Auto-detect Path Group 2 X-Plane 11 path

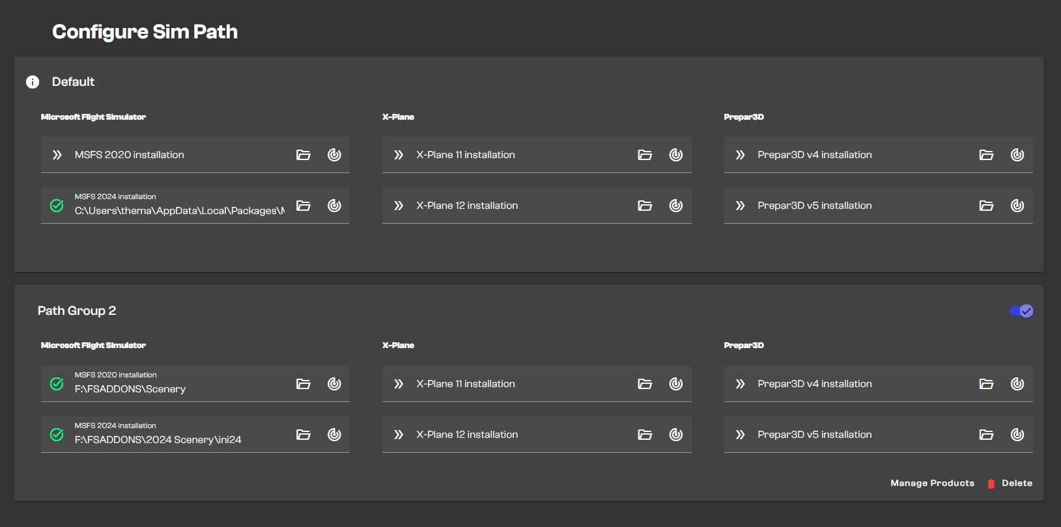coord(676,384)
